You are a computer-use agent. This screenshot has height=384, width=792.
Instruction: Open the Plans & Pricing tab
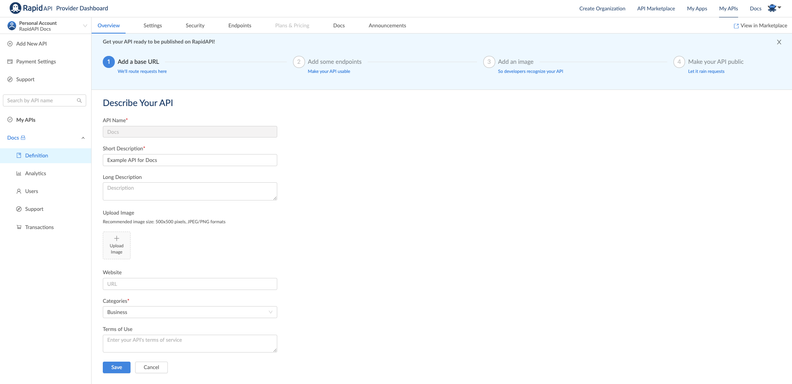292,25
